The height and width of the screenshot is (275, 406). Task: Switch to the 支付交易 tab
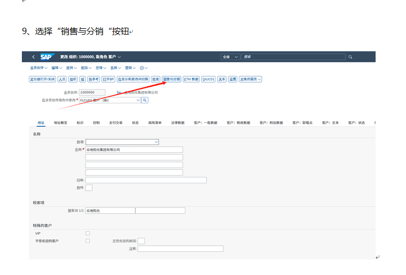point(115,123)
